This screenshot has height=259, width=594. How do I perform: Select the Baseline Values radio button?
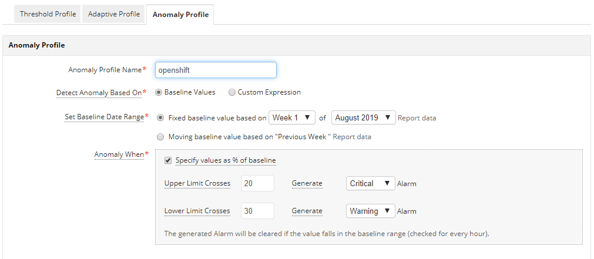pyautogui.click(x=159, y=92)
